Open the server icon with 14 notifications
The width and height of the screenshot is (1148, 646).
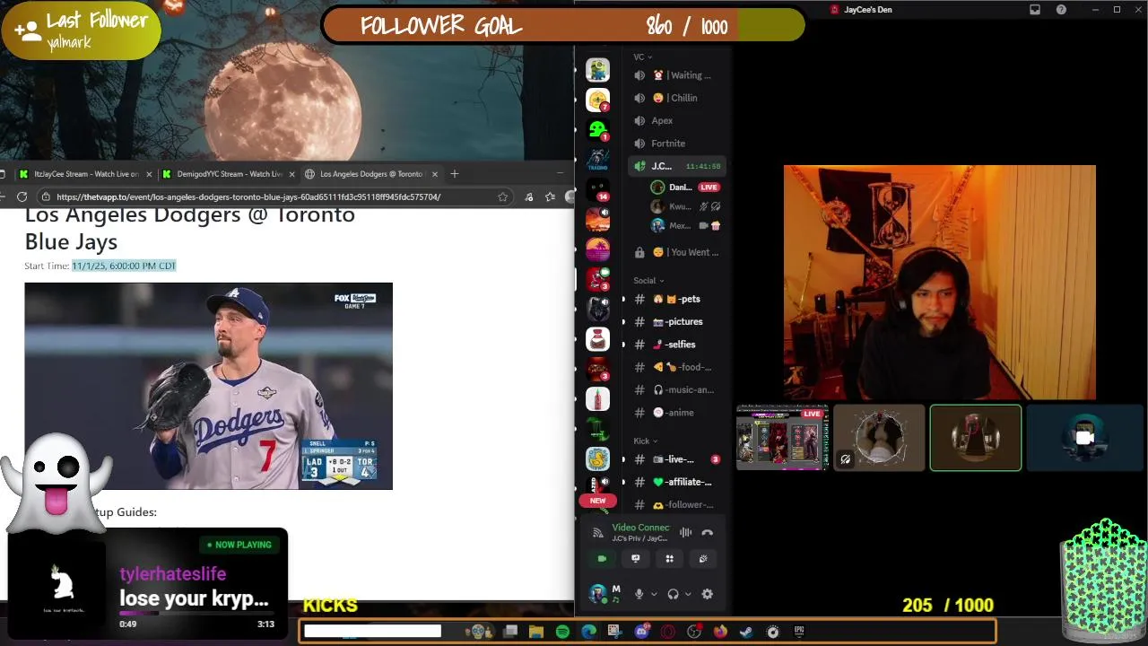(597, 189)
